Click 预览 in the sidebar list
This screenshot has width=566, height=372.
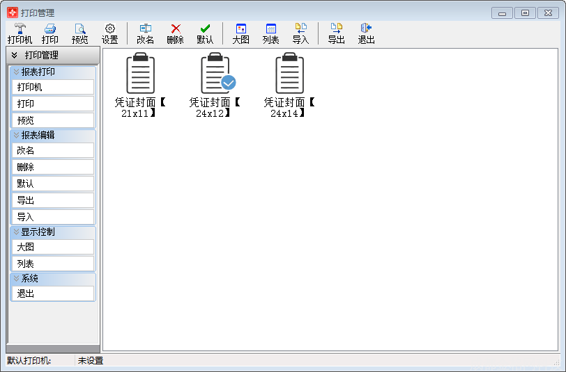click(x=53, y=120)
